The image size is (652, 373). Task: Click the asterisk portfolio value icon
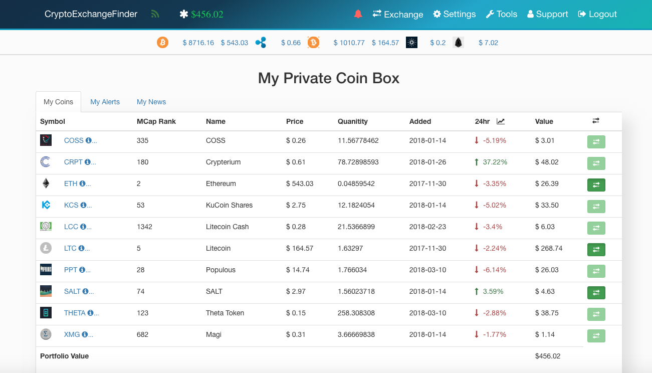[183, 14]
